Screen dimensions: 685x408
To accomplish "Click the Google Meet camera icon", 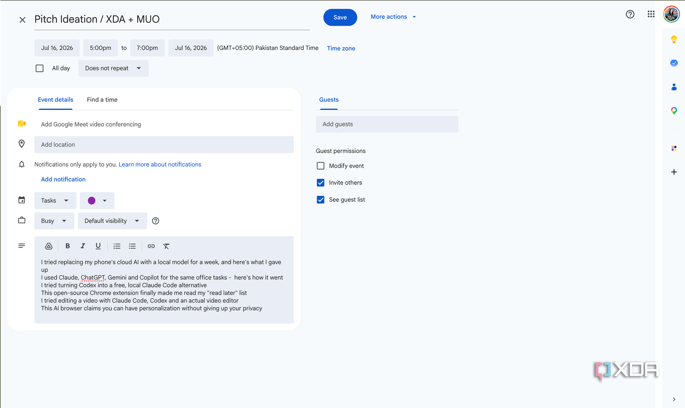I will click(x=22, y=124).
